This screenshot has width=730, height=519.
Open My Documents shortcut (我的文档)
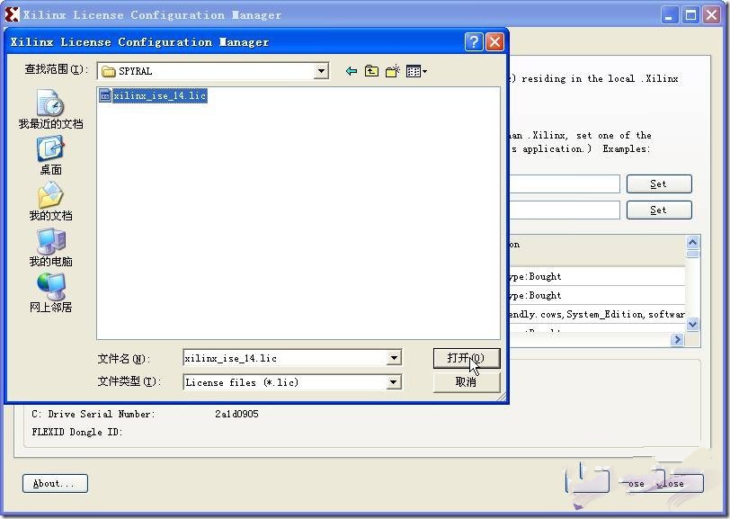click(50, 201)
